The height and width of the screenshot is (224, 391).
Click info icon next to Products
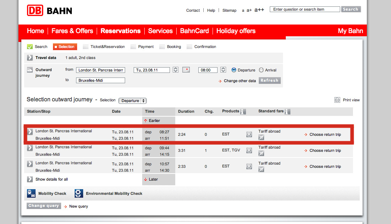point(243,112)
